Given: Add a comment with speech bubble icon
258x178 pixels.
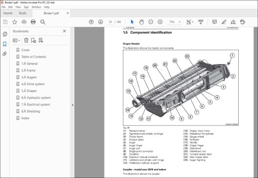Looking at the screenshot, I should (x=215, y=22).
